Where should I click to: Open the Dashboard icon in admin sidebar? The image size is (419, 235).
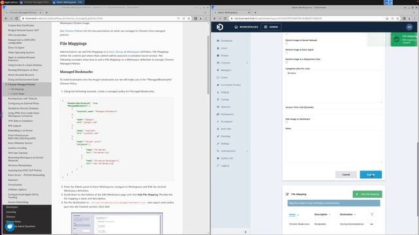click(218, 40)
